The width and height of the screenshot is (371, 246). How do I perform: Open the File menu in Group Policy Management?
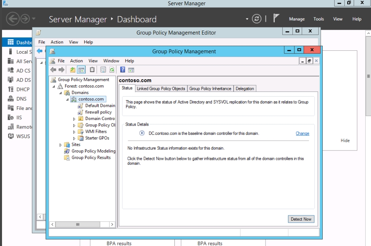click(61, 61)
